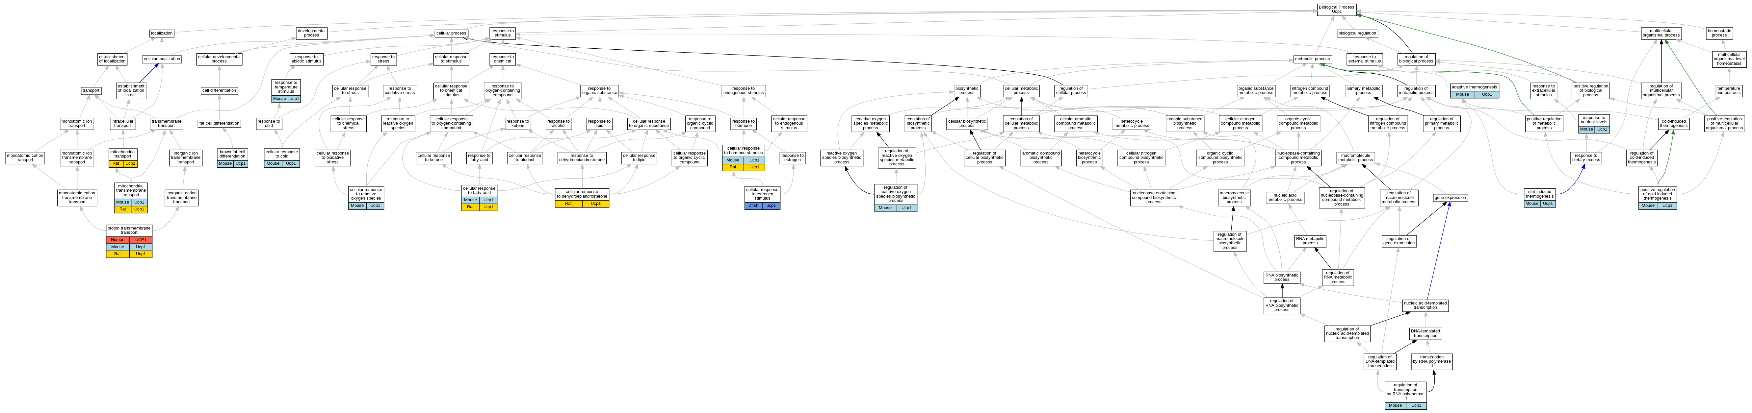Click the root 'Biological Process Ucp1' node
1752x413 pixels.
point(1336,10)
